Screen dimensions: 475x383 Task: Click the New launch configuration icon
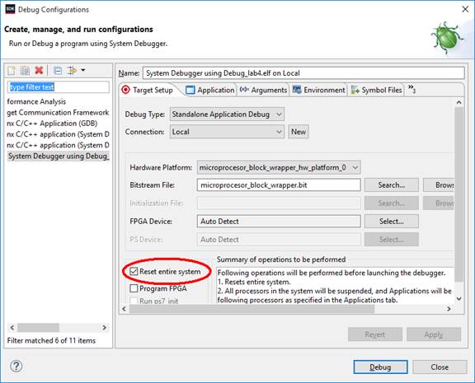pyautogui.click(x=12, y=71)
